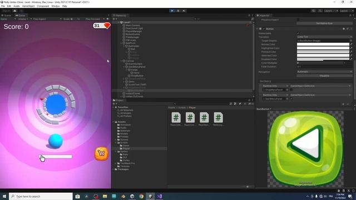
Task: Open object picker beside StartMenuPanel field
Action: (x=287, y=99)
